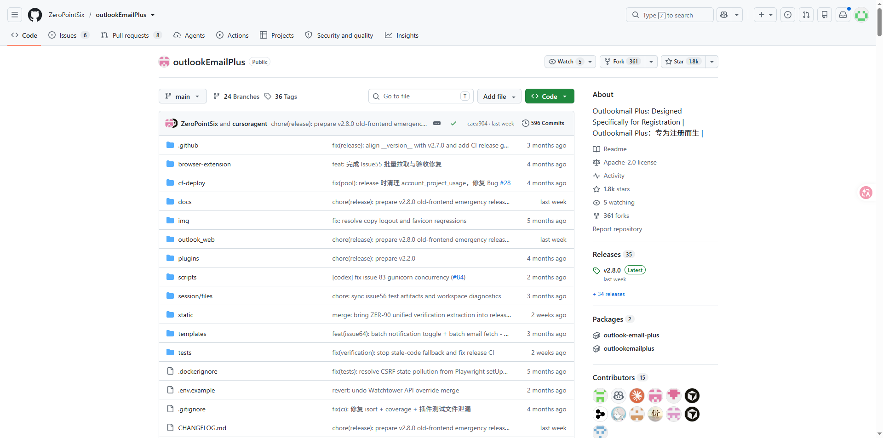Open the Copilot options dropdown arrow
Image resolution: width=883 pixels, height=438 pixels.
tap(737, 15)
